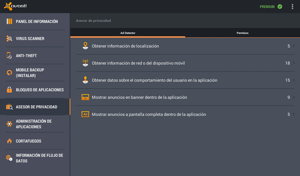Viewport: 300px width, 176px height.
Task: Expand the comportamiento del usuario row chevron
Action: pos(294,80)
